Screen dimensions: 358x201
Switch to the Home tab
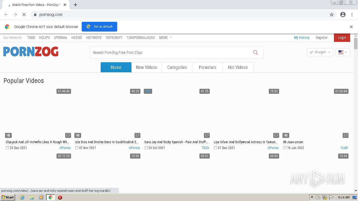(x=116, y=67)
